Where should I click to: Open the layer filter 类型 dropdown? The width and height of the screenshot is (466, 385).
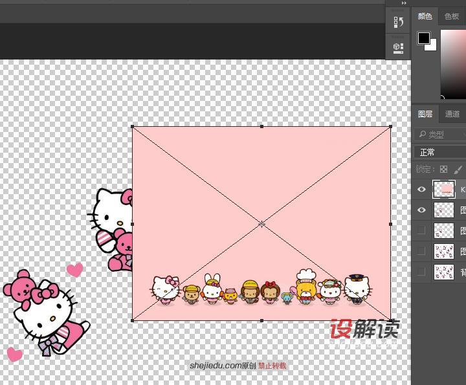[x=440, y=135]
